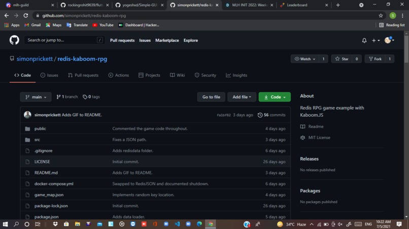This screenshot has height=229, width=409.
Task: Open the 56 commits history
Action: (x=271, y=115)
